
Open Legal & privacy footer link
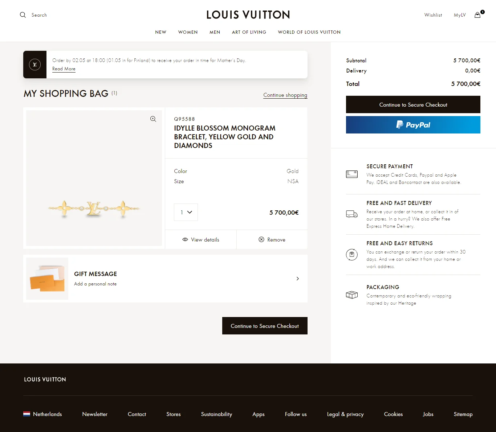coord(345,414)
